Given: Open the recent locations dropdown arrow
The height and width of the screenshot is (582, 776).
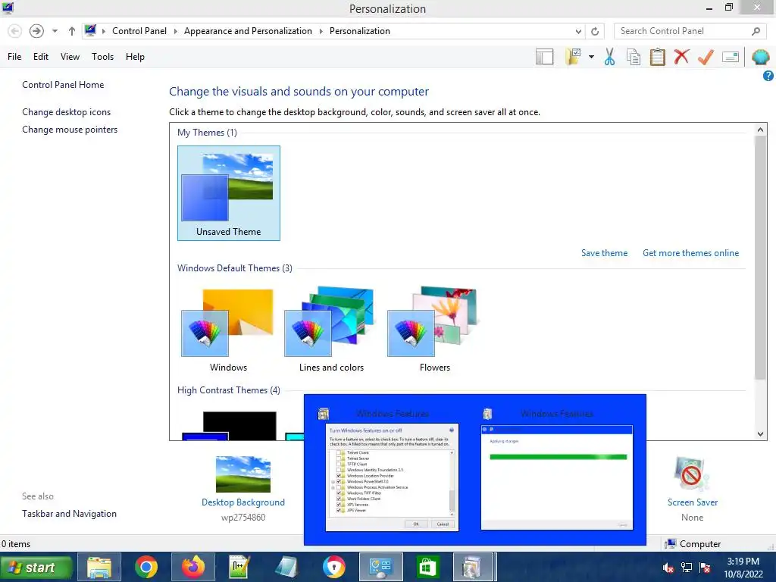Looking at the screenshot, I should (x=55, y=31).
